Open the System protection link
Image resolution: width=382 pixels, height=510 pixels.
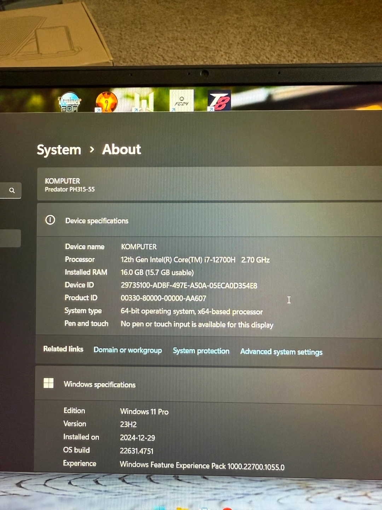pyautogui.click(x=201, y=351)
